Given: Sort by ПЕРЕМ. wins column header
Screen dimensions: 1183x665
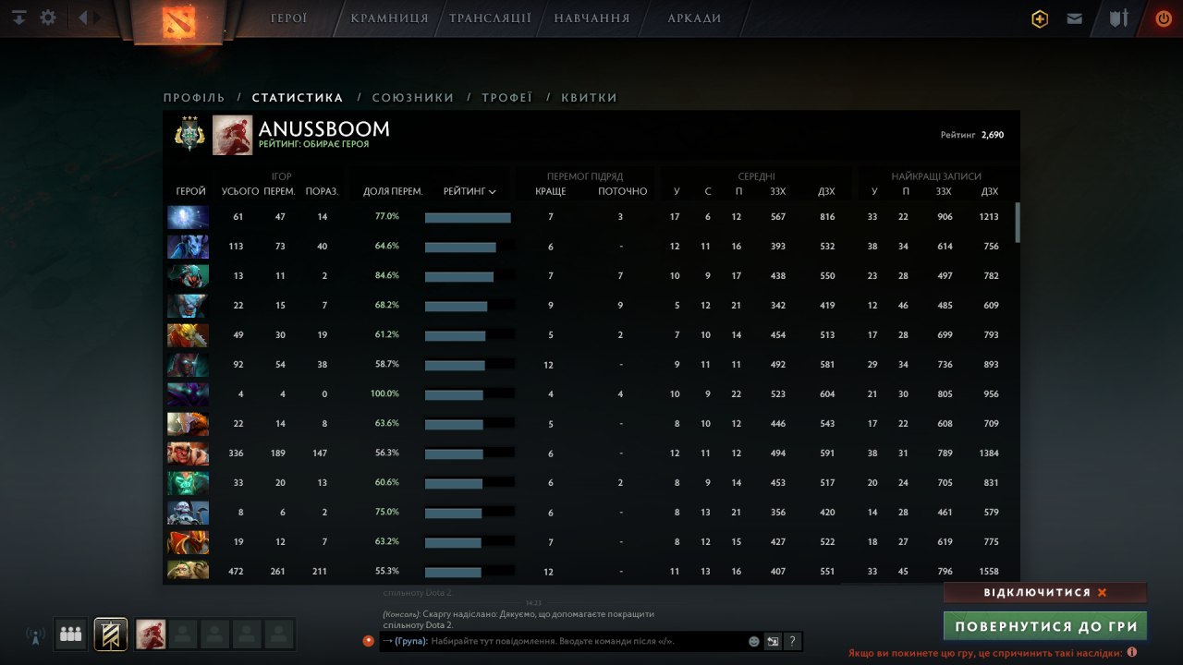Looking at the screenshot, I should point(279,191).
